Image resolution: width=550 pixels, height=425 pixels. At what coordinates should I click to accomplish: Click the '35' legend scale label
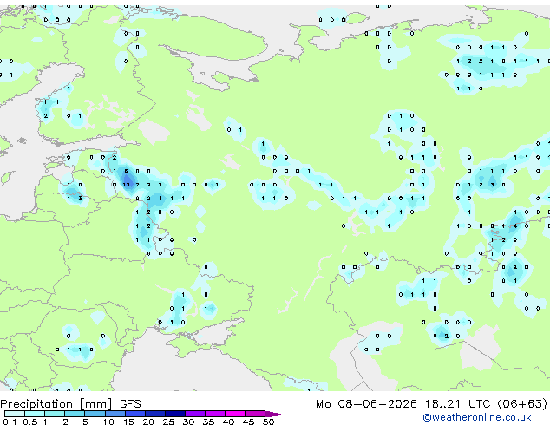[x=208, y=422]
